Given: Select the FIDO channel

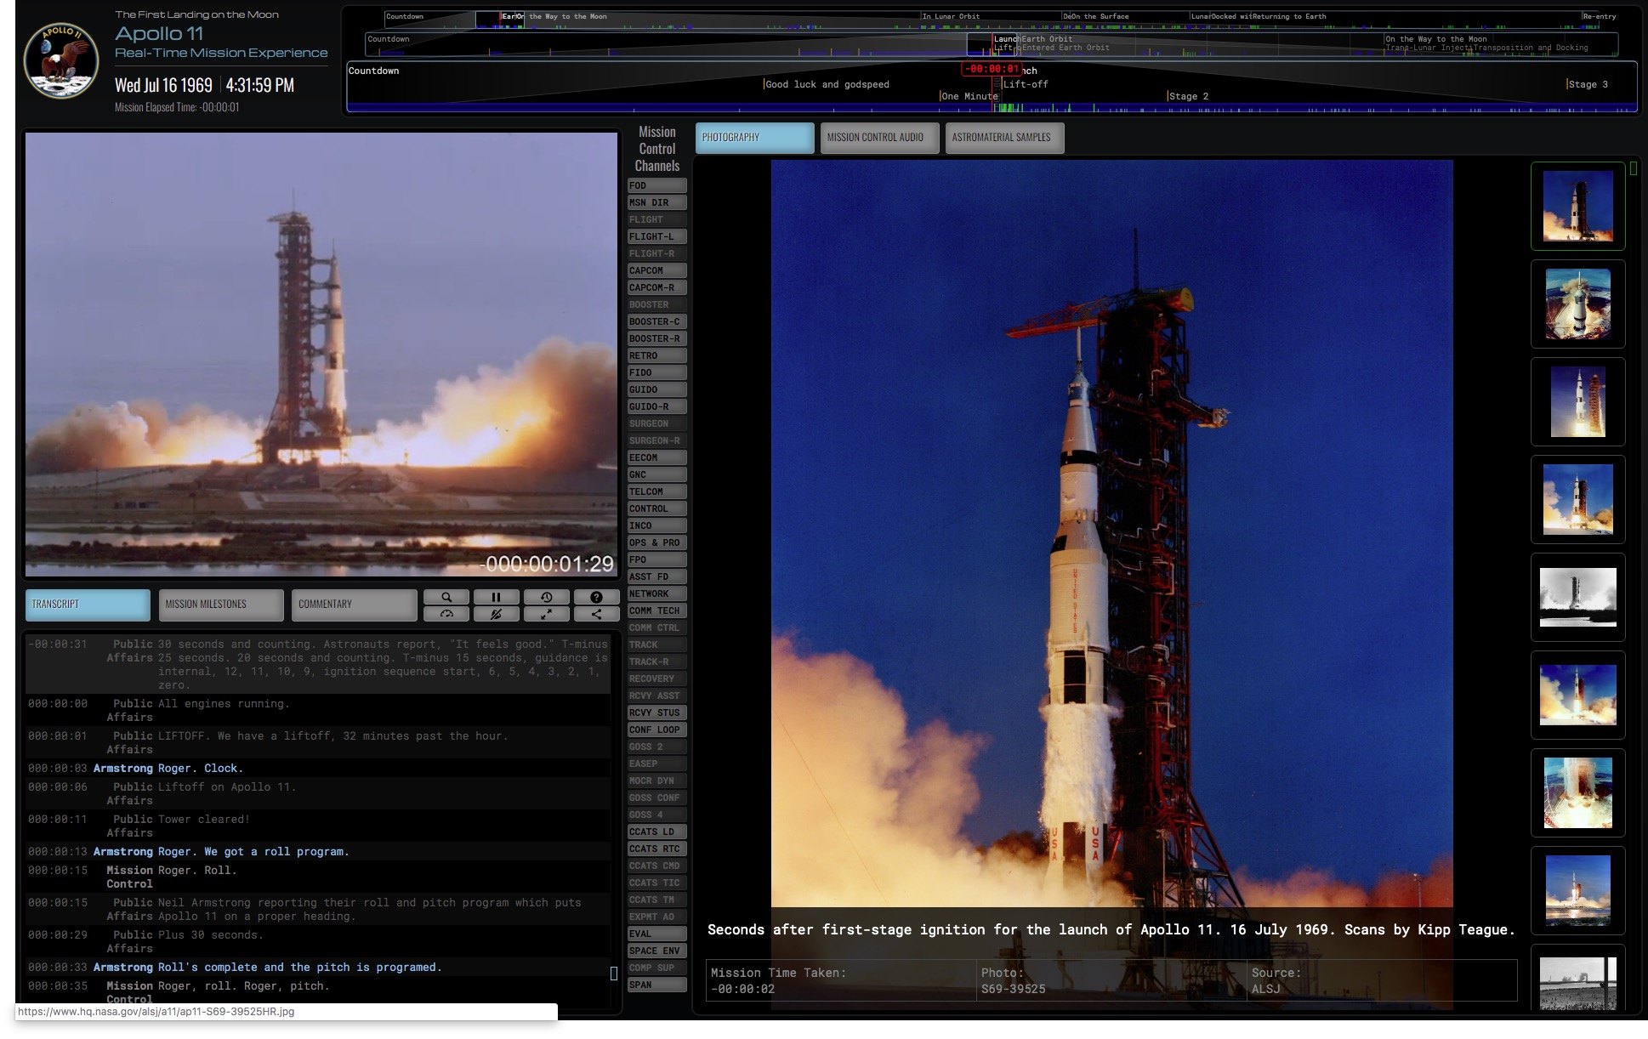Looking at the screenshot, I should 656,372.
